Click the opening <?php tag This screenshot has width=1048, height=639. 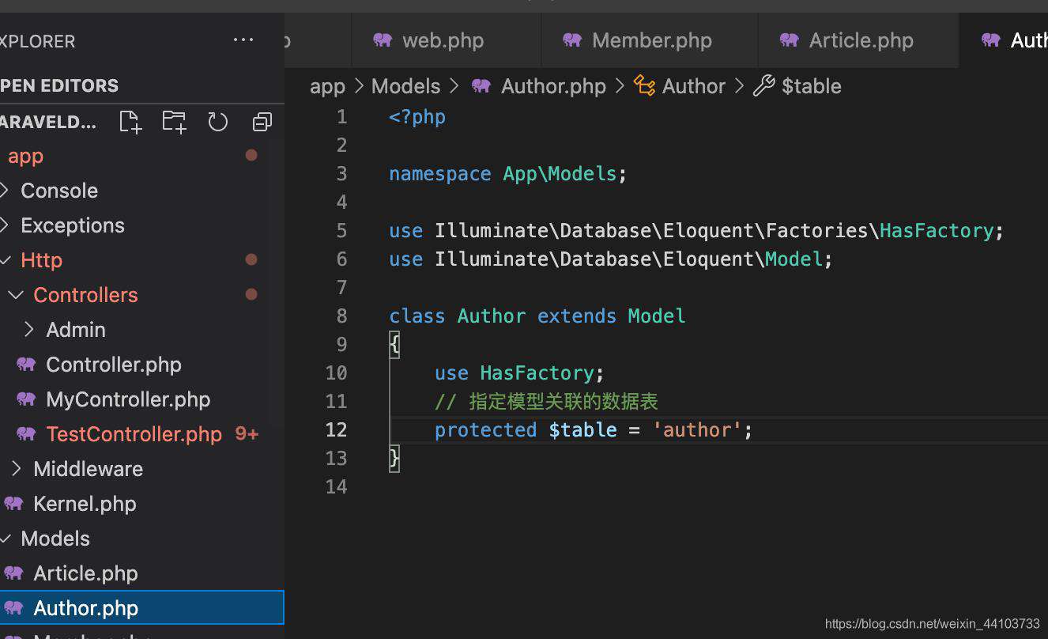point(417,116)
